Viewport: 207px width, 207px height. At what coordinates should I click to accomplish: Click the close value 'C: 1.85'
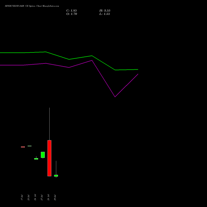(x=72, y=11)
